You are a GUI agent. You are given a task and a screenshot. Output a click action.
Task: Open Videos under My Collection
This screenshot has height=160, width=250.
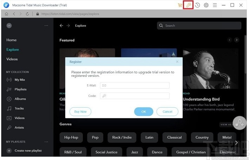[20, 118]
